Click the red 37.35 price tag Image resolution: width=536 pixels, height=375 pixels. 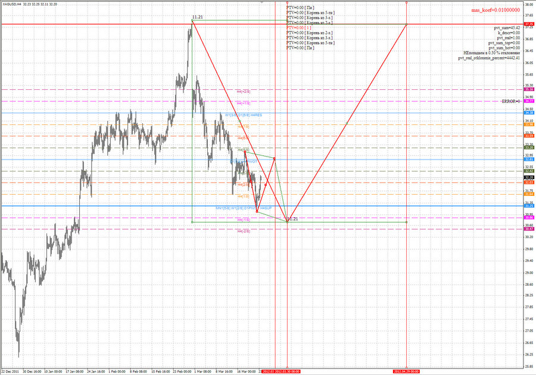529,24
